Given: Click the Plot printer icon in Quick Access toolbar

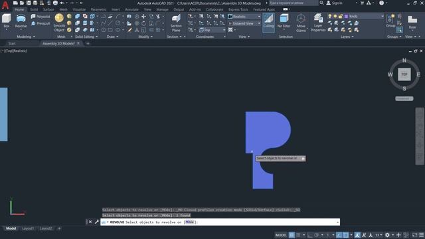Looking at the screenshot, I should tap(55, 3).
